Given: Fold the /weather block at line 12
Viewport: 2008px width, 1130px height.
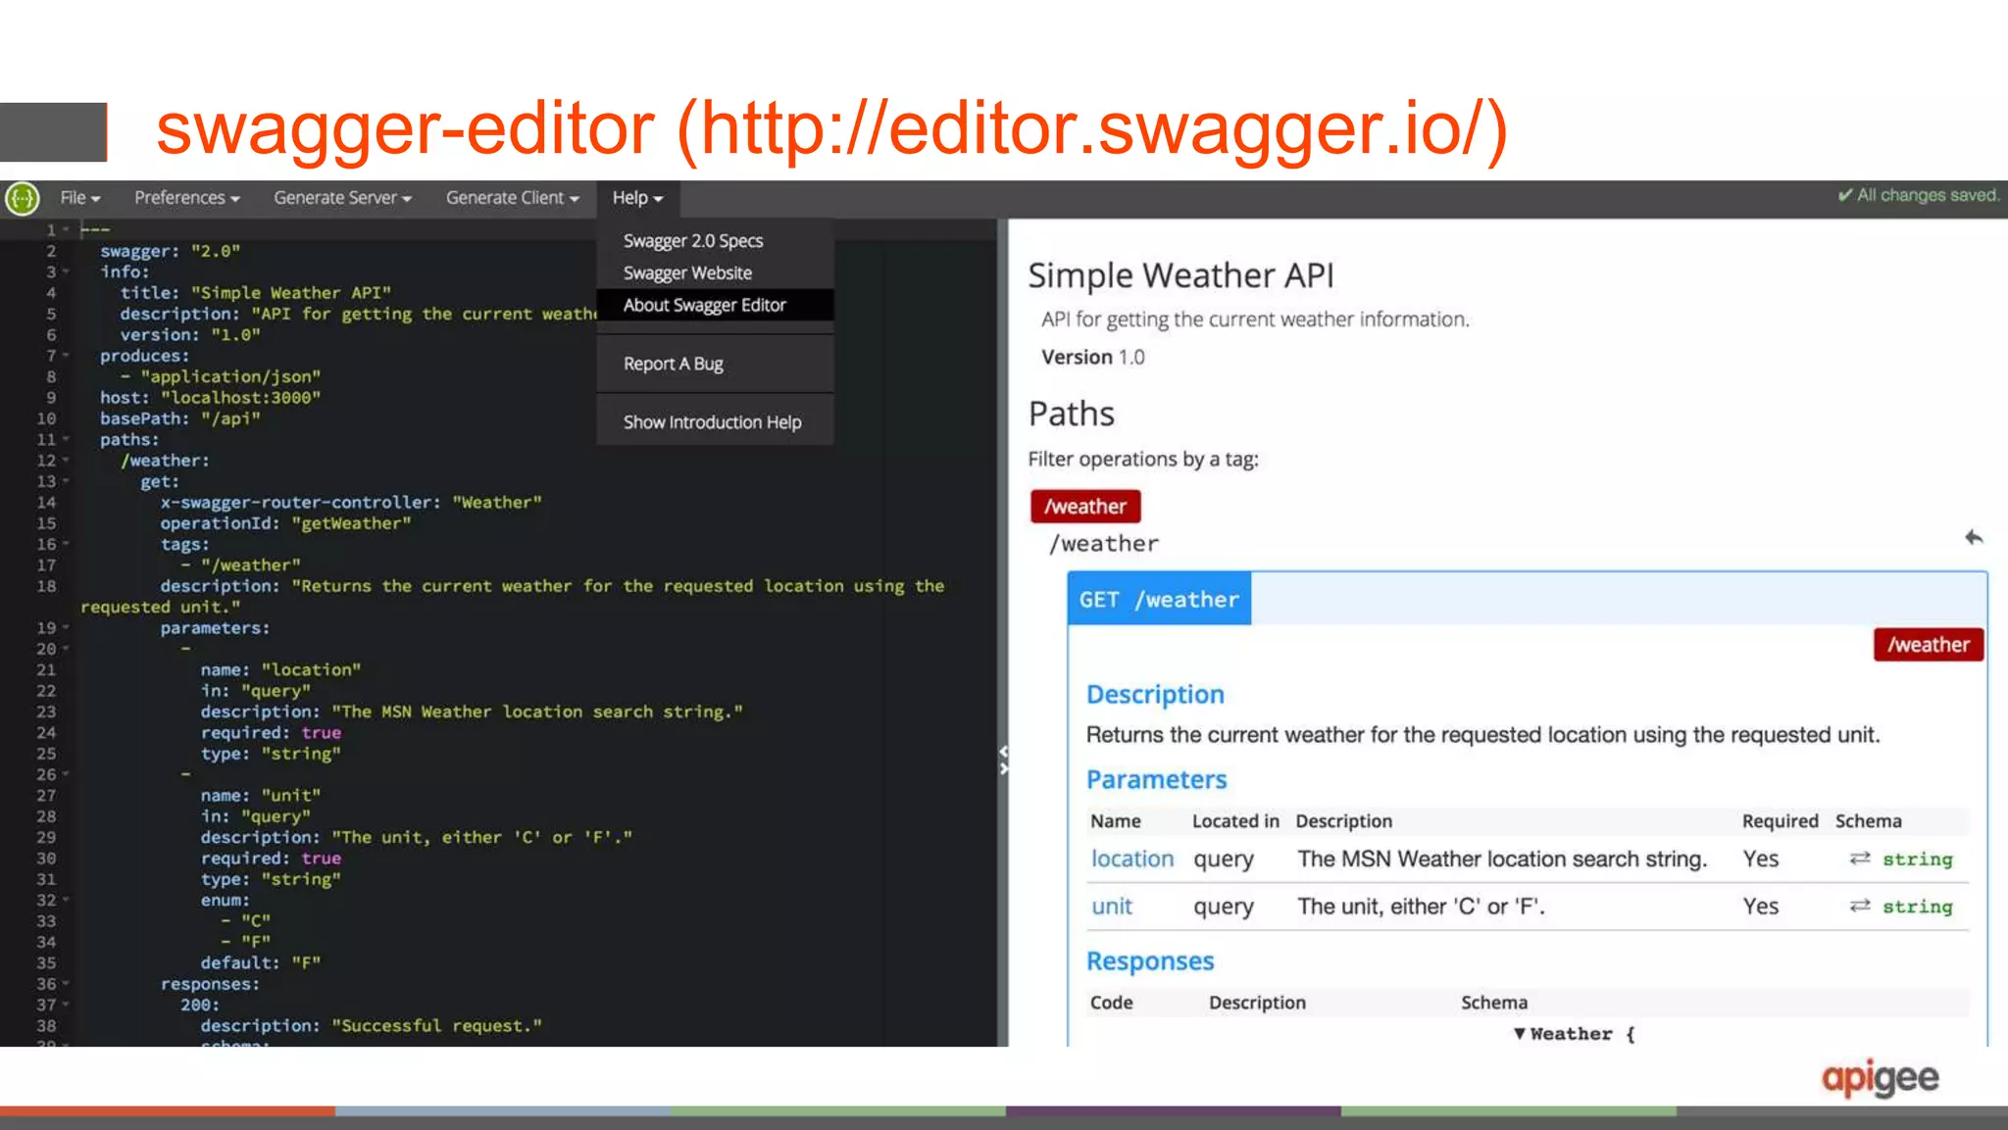Looking at the screenshot, I should 66,461.
